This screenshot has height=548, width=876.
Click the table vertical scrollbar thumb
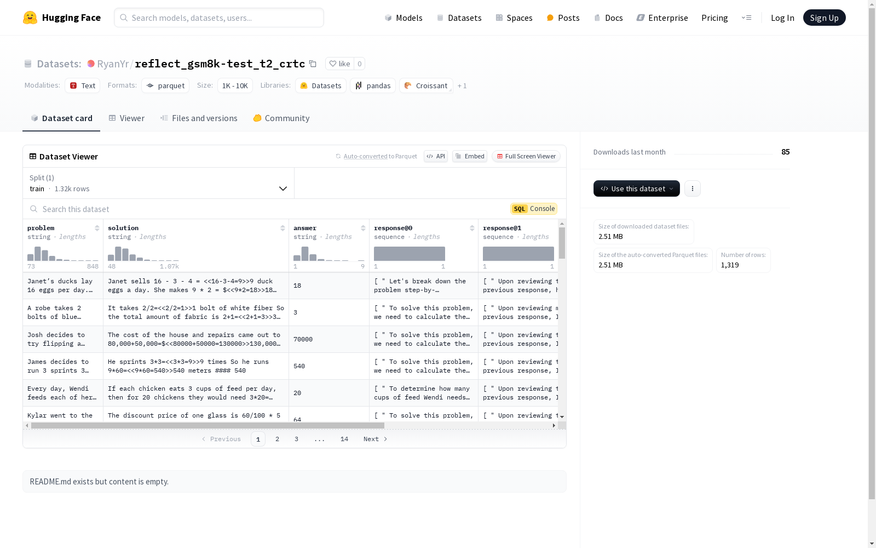click(562, 243)
